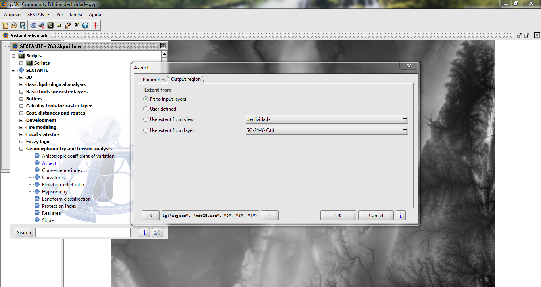Open the SEXTANTE menu
541x287 pixels.
click(38, 15)
